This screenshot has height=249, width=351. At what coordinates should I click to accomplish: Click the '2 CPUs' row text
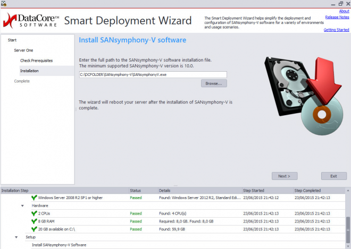(x=44, y=213)
